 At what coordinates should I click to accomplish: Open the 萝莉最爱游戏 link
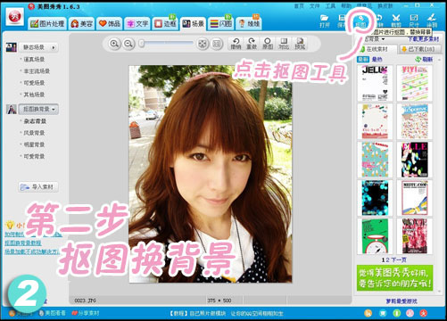point(401,301)
